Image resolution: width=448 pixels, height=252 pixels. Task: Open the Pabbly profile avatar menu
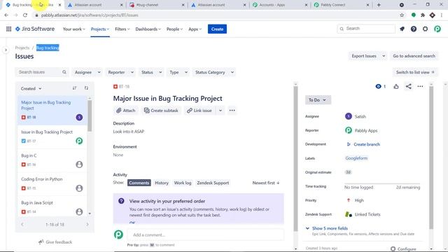[x=437, y=29]
